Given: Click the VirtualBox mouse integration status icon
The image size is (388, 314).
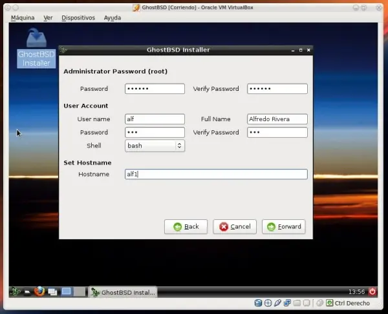Looking at the screenshot, I should [x=319, y=303].
